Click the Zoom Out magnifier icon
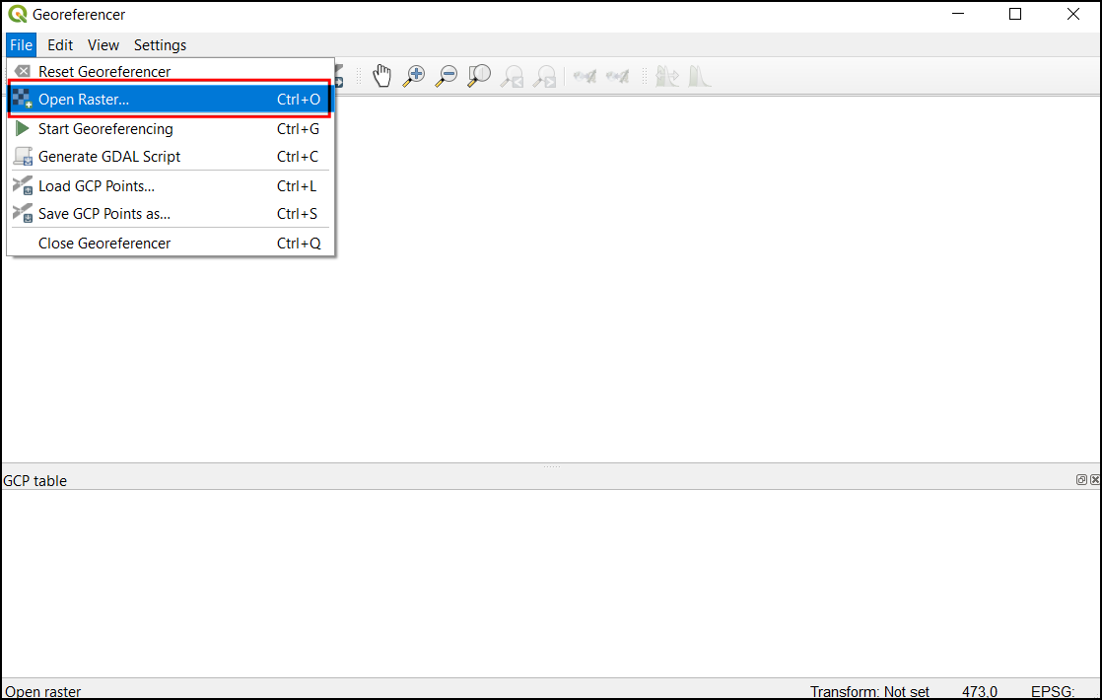1102x700 pixels. click(x=447, y=76)
